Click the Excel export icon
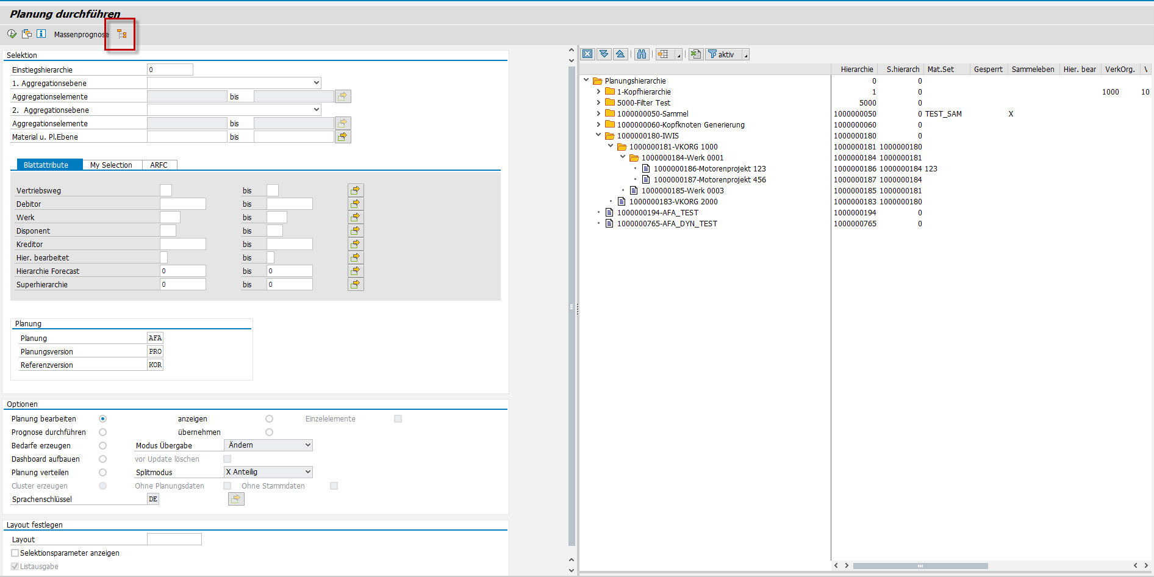The height and width of the screenshot is (577, 1154). [695, 54]
